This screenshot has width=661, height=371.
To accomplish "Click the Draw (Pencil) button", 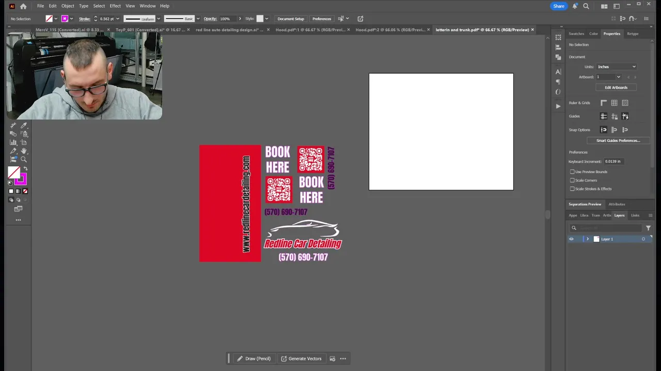I will coord(254,359).
